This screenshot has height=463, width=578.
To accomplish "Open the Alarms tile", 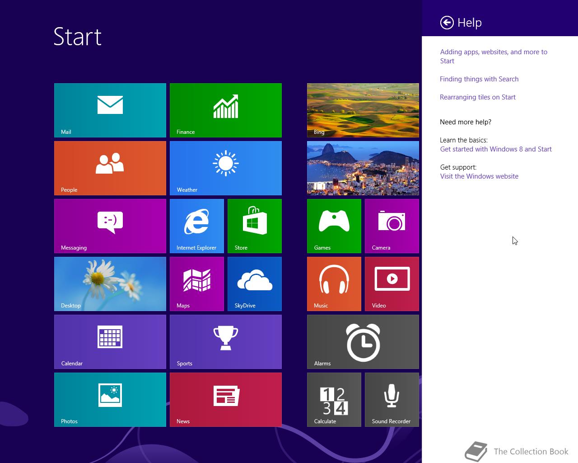I will pos(363,342).
